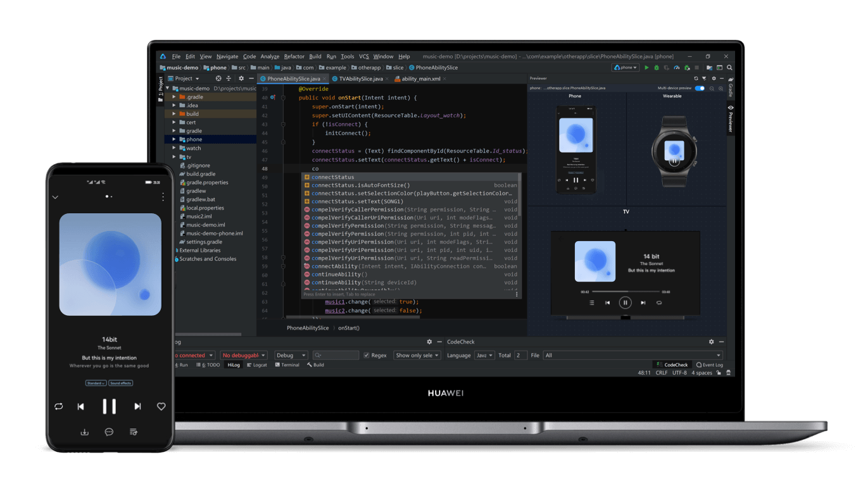Toggle the Regex checkbox in HiLog
This screenshot has width=863, height=481.
pyautogui.click(x=366, y=356)
